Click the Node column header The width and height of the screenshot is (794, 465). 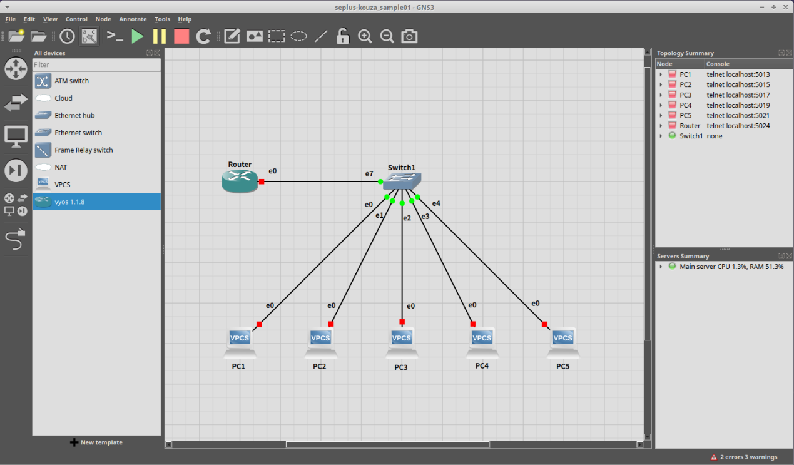(x=679, y=64)
